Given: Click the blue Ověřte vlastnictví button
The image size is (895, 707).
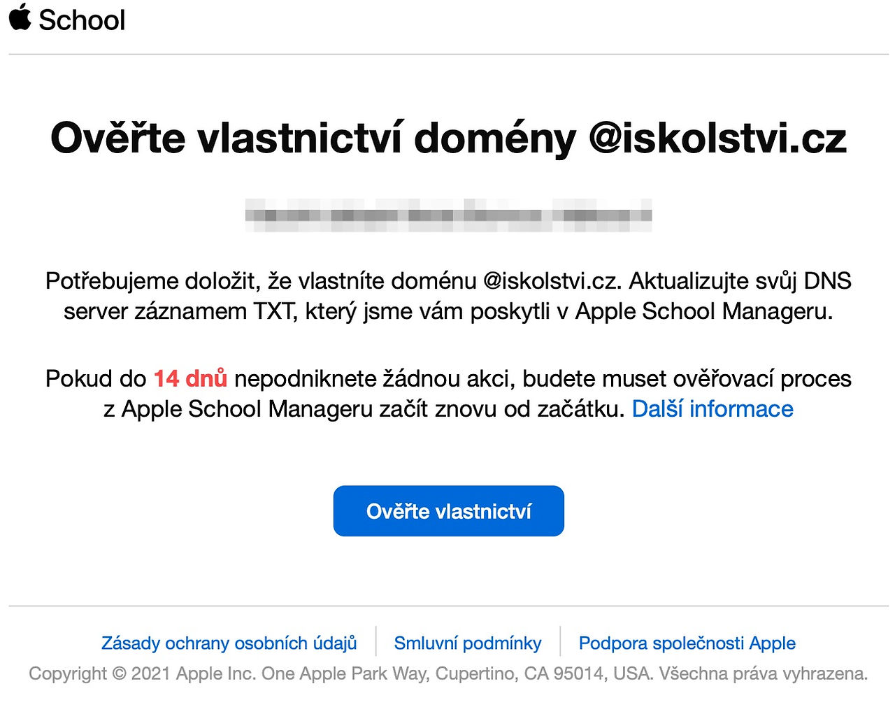Looking at the screenshot, I should [448, 511].
